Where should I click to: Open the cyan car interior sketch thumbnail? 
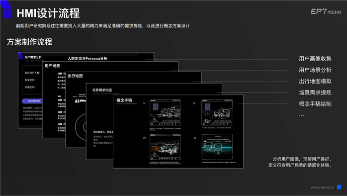coord(217,147)
